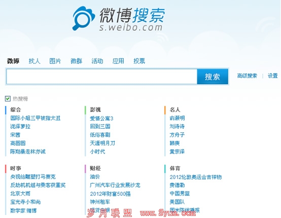Open the 刘诗诗 link

click(177, 126)
